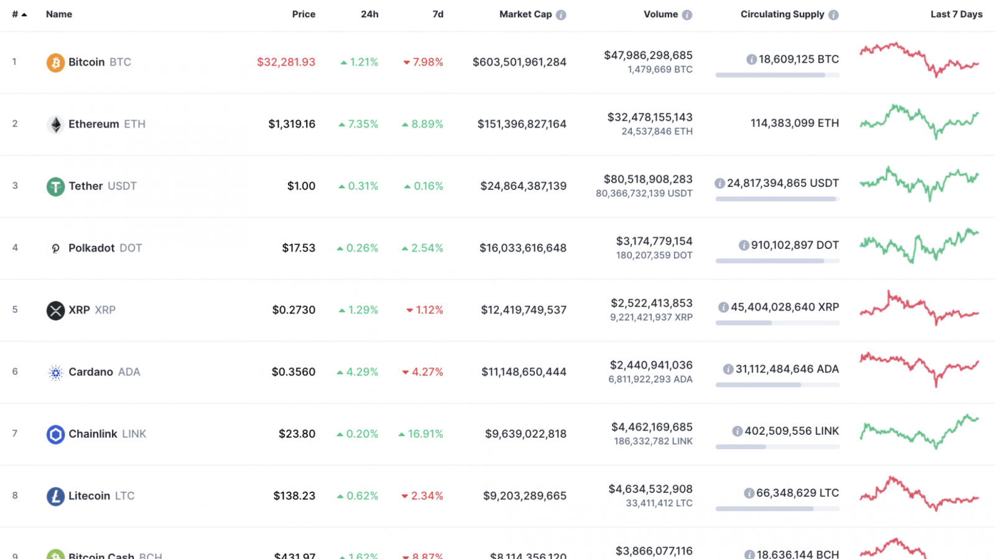Screen dimensions: 995x559
Task: Sort table by the # rank column
Action: point(19,14)
